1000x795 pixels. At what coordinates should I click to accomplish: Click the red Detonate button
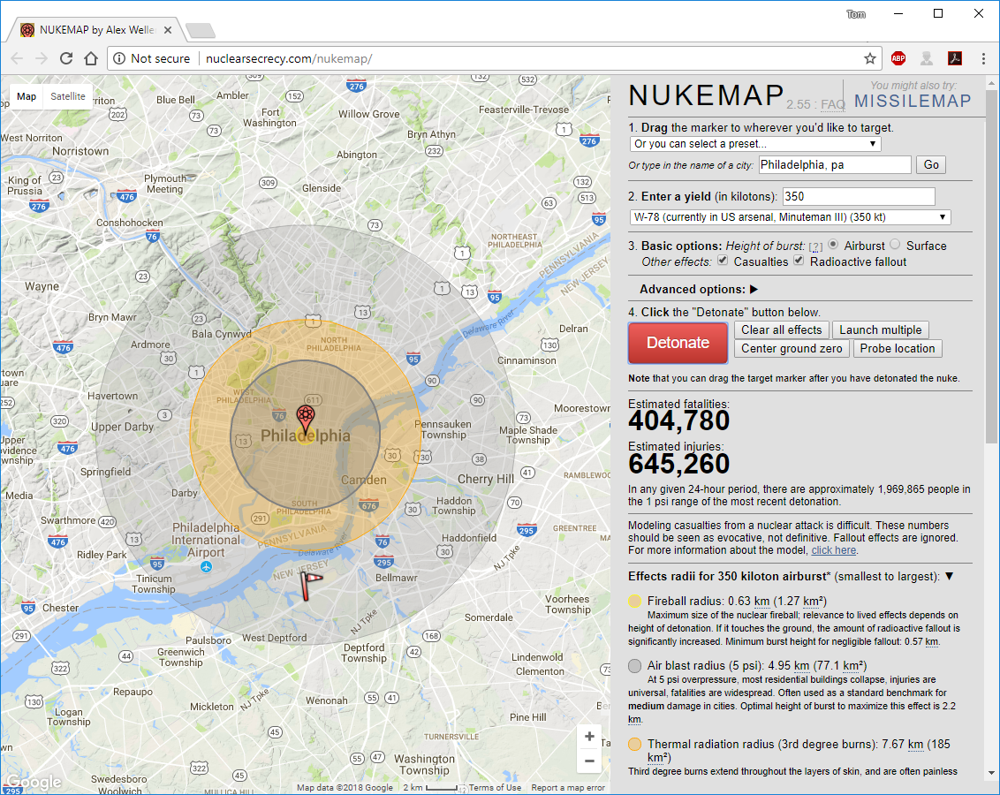pyautogui.click(x=678, y=343)
